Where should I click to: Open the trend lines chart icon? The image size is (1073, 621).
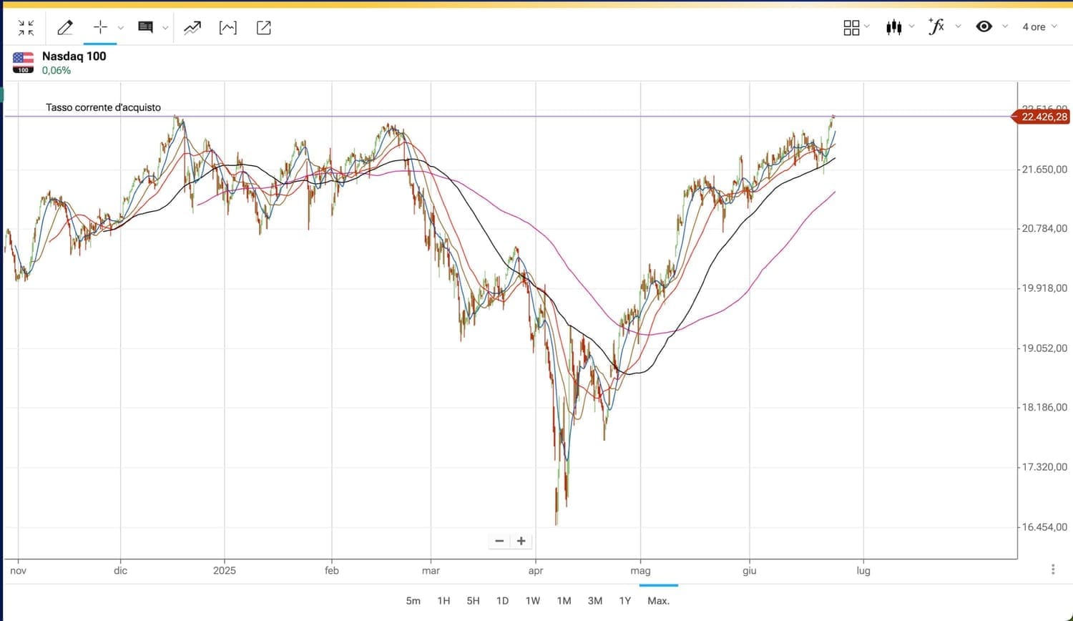coord(192,28)
